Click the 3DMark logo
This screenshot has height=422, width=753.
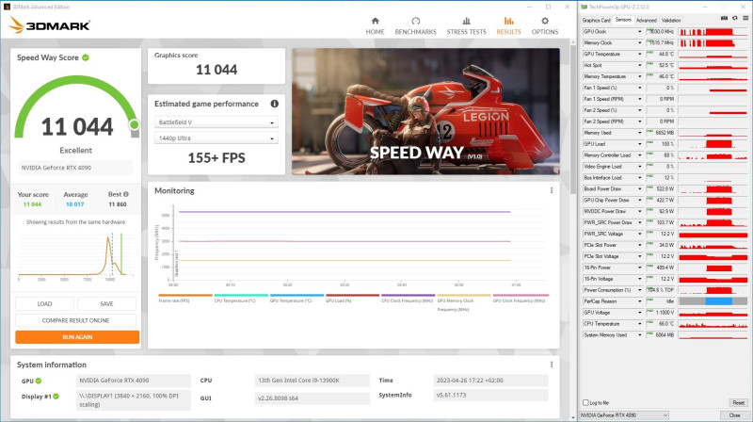tap(49, 25)
